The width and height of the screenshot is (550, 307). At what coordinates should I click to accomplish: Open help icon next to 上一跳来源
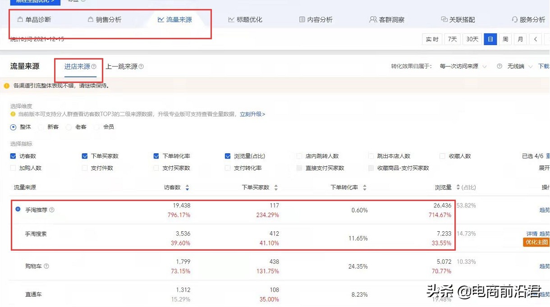tap(141, 67)
